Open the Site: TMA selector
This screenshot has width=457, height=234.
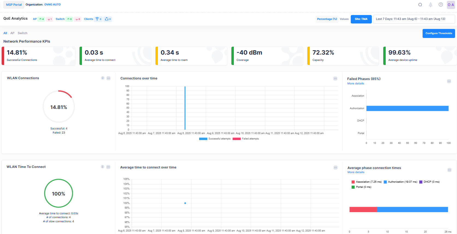[x=361, y=19]
